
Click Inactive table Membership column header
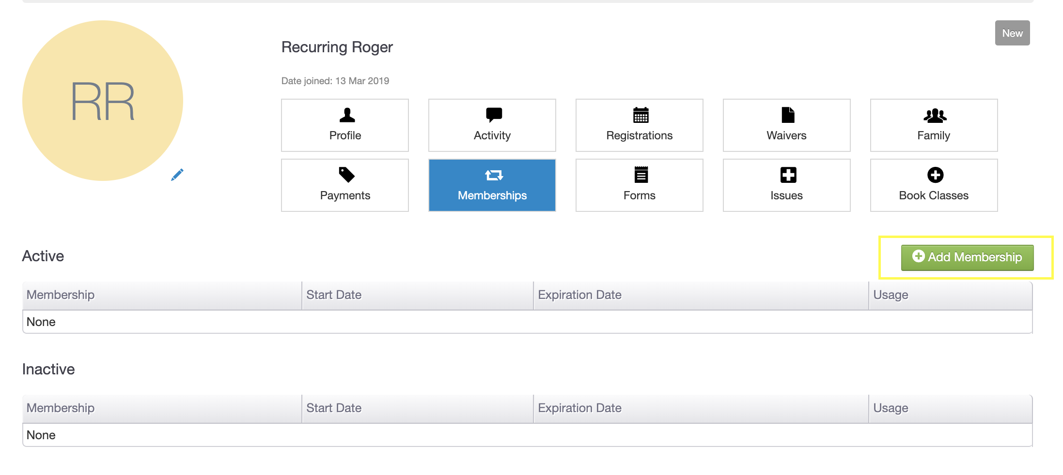coord(61,408)
